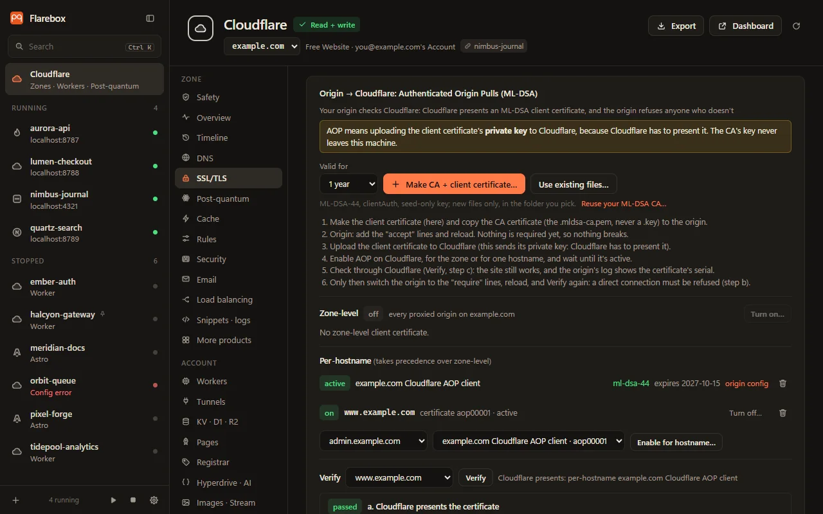This screenshot has height=514, width=823.
Task: Open the Post-quantum section
Action: click(228, 199)
